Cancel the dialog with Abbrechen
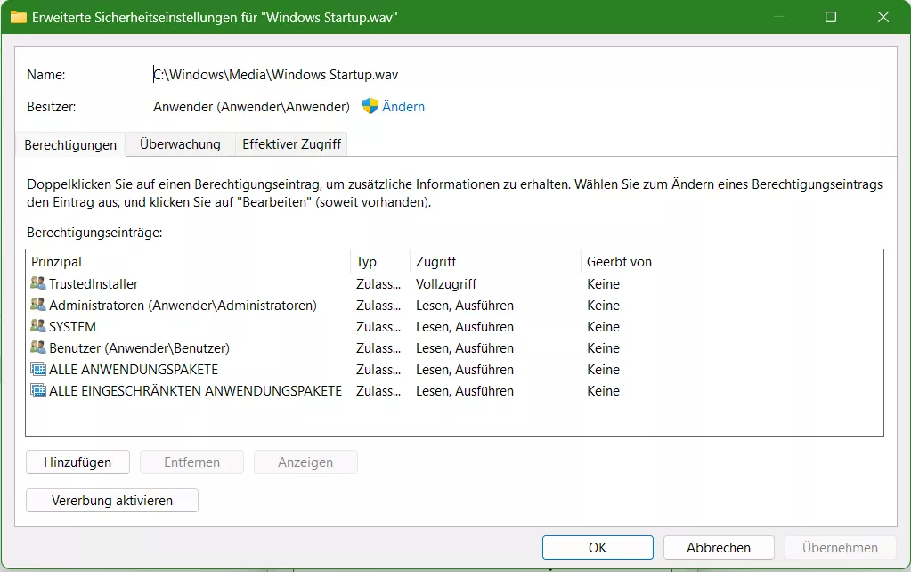The image size is (911, 572). (x=719, y=548)
